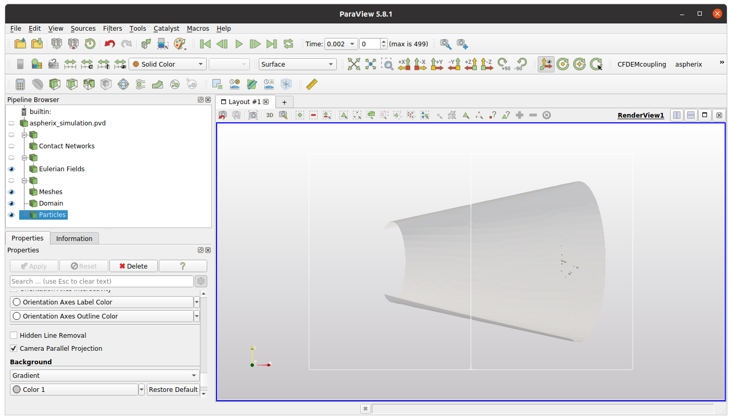Click the properties search input field

(x=102, y=281)
